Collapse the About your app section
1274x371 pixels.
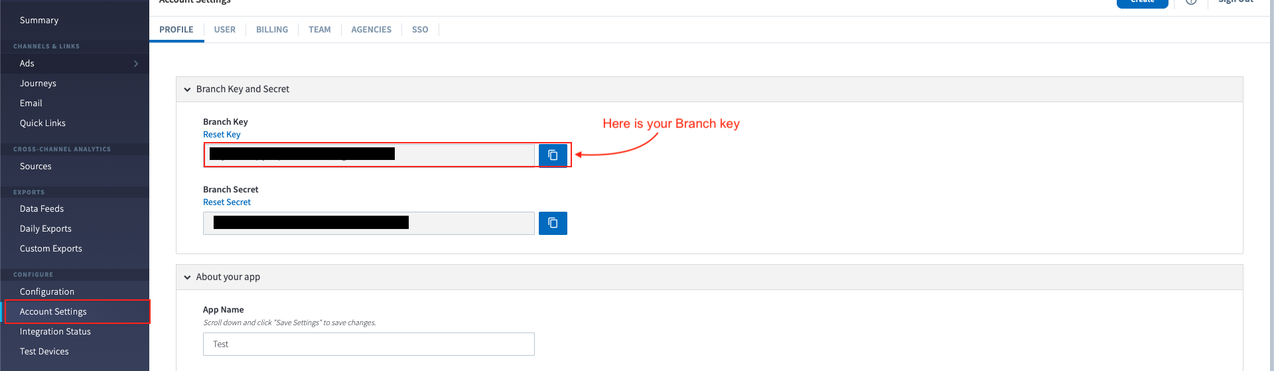(x=188, y=277)
